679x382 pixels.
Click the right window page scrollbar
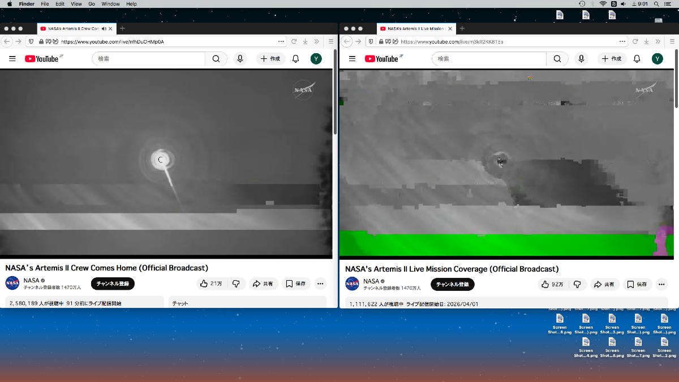tap(676, 78)
